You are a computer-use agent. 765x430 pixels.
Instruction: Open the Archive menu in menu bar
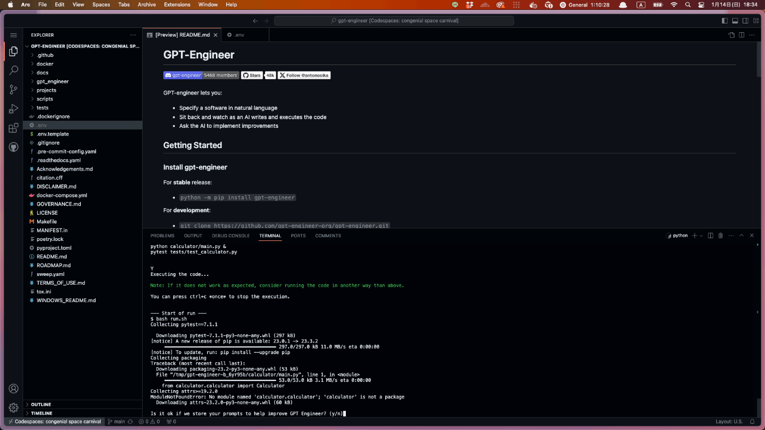point(146,4)
